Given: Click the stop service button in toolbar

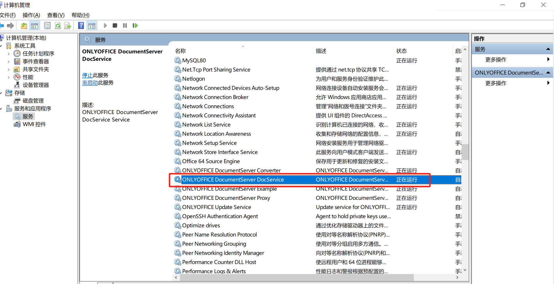Looking at the screenshot, I should coord(115,26).
